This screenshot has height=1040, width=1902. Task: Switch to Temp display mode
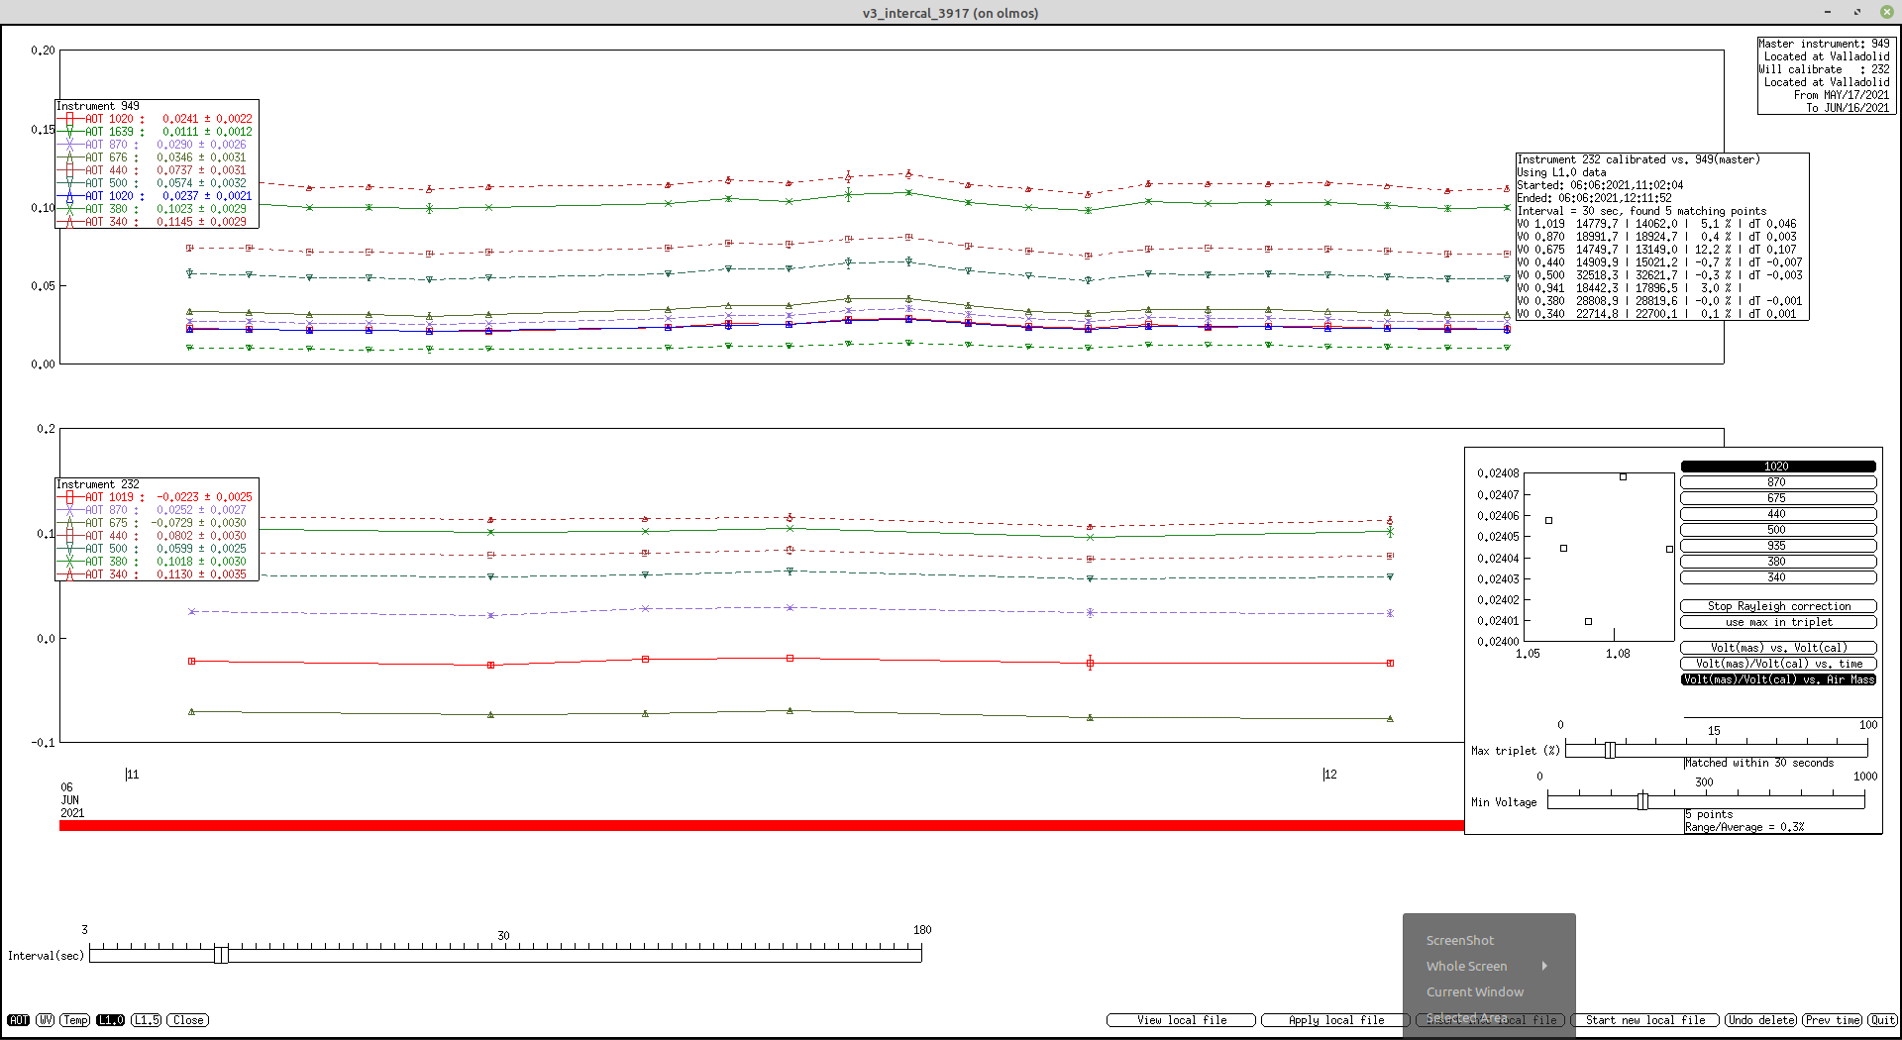point(75,1020)
